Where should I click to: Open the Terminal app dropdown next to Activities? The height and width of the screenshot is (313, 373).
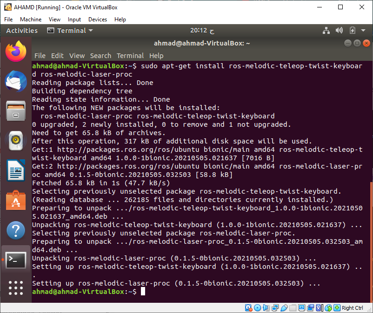coord(70,30)
